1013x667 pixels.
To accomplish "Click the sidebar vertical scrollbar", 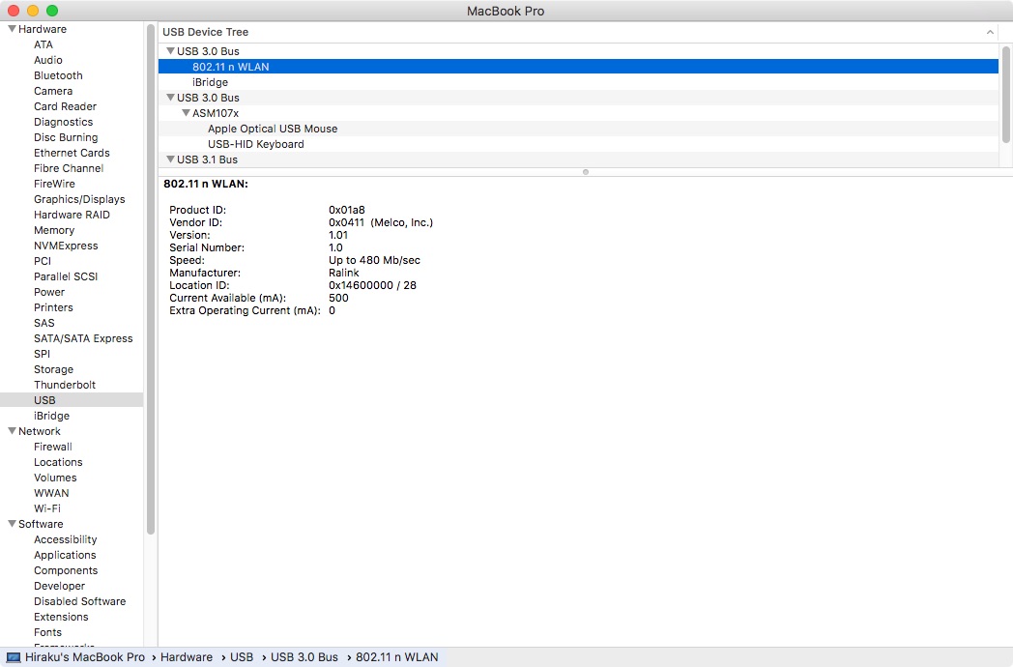I will (151, 280).
